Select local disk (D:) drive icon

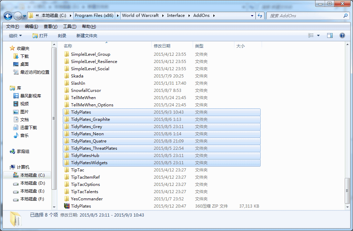tap(16, 183)
